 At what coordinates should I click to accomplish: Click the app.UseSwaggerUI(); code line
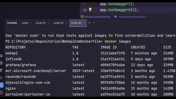119,10
